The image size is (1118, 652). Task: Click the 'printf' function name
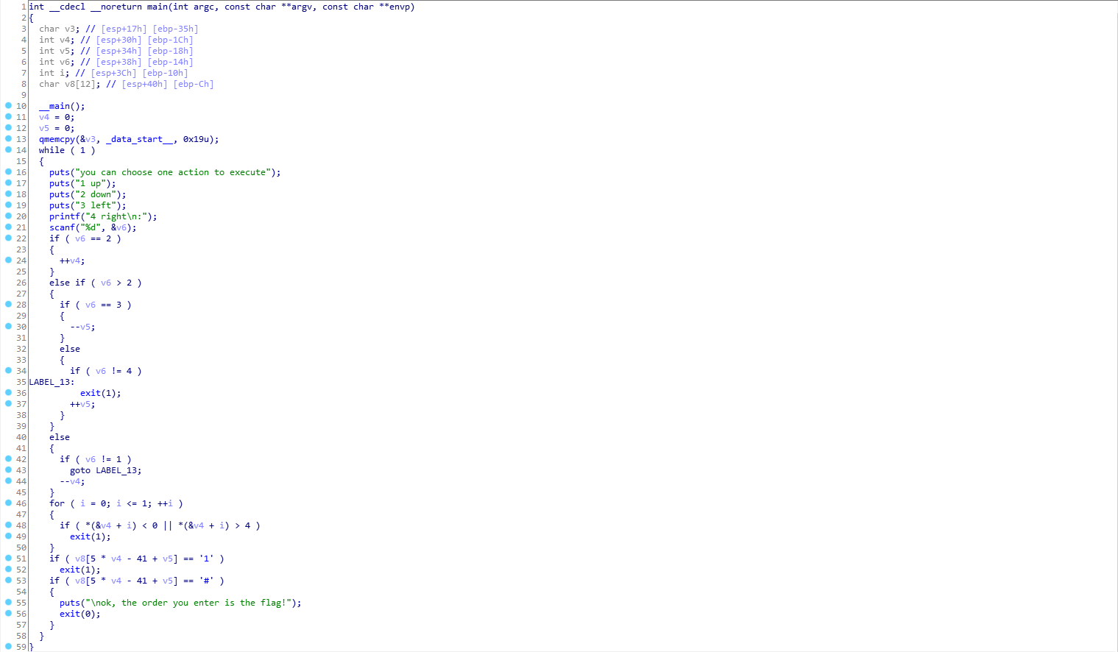click(65, 216)
